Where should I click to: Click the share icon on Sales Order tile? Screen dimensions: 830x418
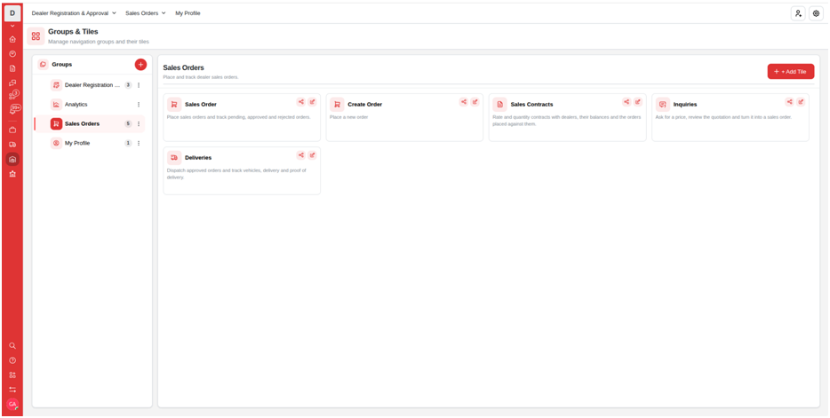point(300,102)
